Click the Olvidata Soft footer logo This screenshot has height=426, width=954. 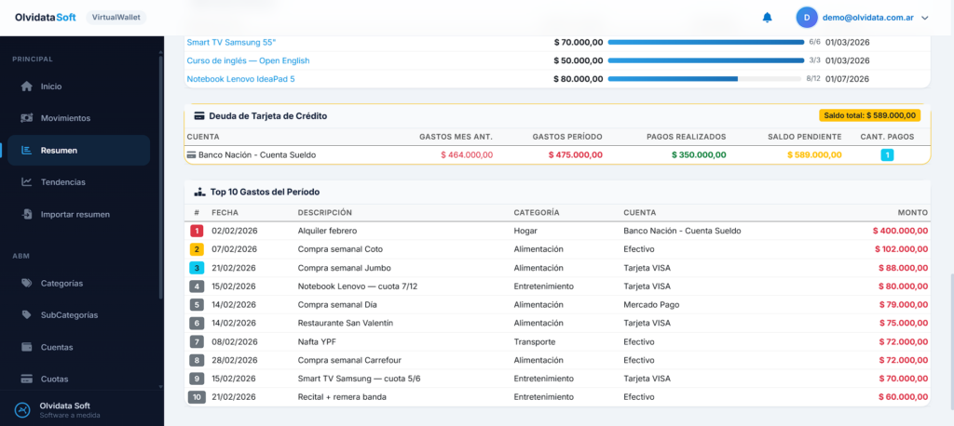pyautogui.click(x=21, y=410)
